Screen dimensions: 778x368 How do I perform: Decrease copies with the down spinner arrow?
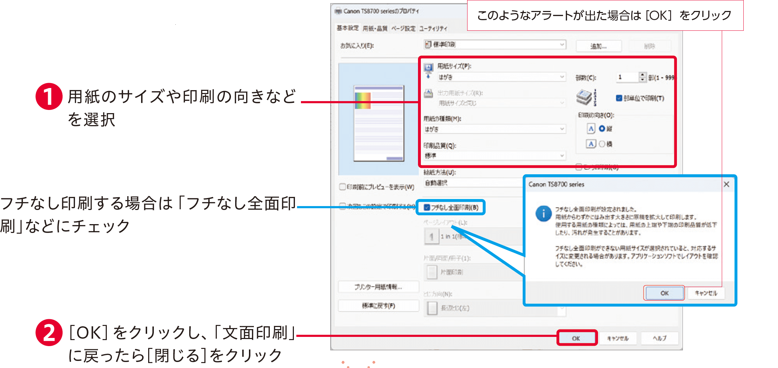click(x=643, y=80)
